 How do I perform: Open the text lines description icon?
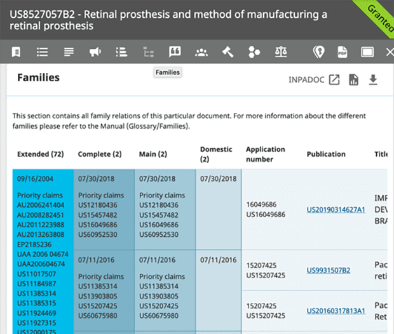click(x=69, y=52)
